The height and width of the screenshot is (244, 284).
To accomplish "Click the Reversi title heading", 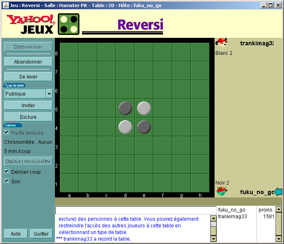I will [x=141, y=25].
